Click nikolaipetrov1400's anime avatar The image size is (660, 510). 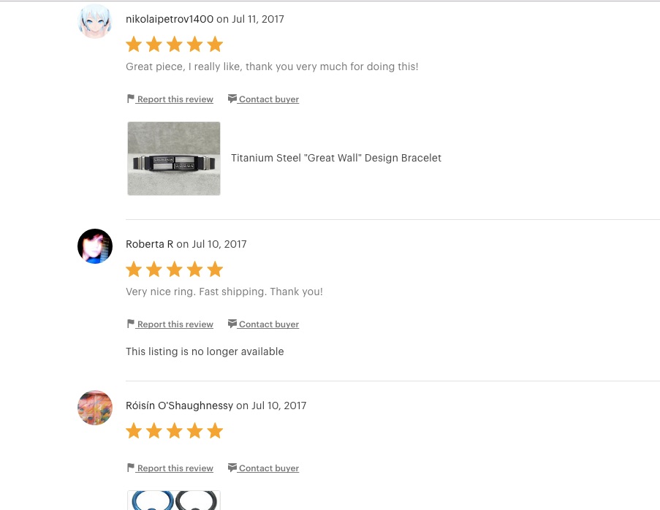click(95, 21)
